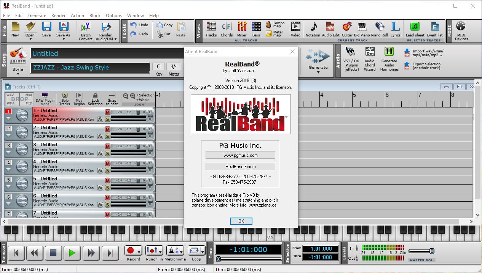This screenshot has width=482, height=273.
Task: Open the Video view
Action: click(295, 27)
